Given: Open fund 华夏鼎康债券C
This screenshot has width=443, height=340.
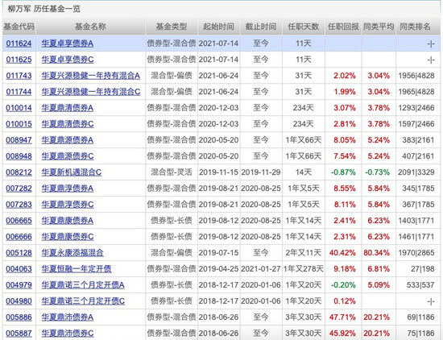Looking at the screenshot, I should tap(68, 237).
